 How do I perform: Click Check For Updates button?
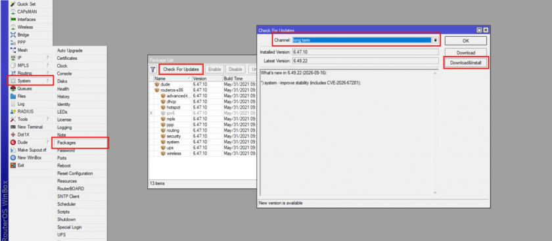coord(181,70)
